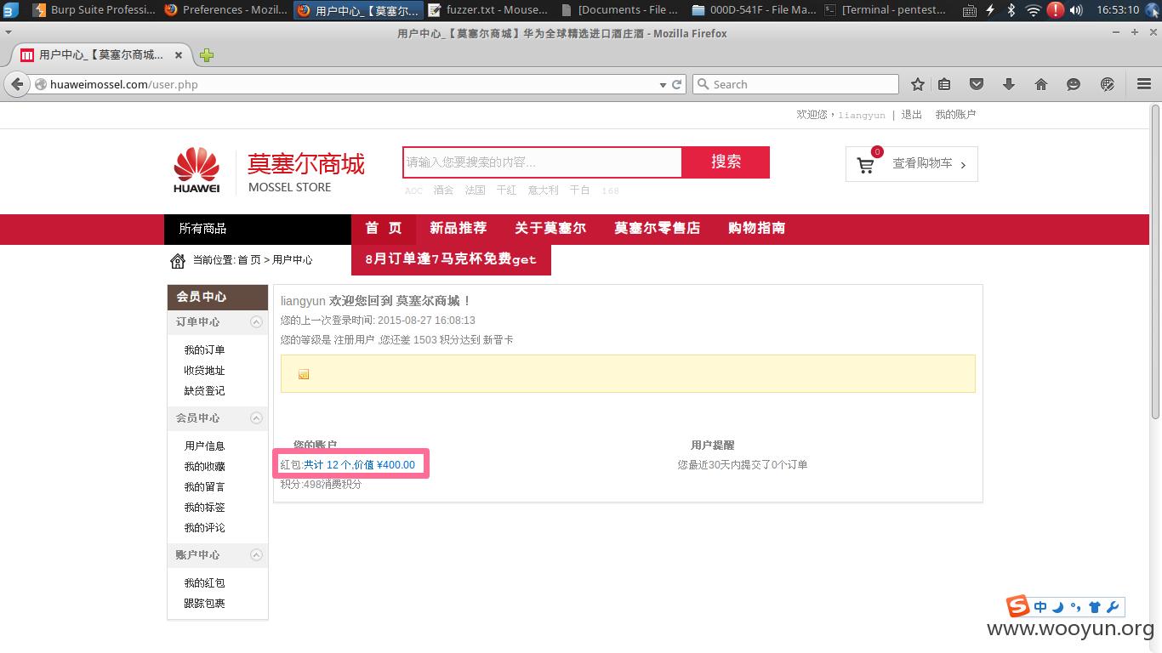Switch to Documents File Manager taskbar window
The image size is (1162, 653).
(620, 10)
